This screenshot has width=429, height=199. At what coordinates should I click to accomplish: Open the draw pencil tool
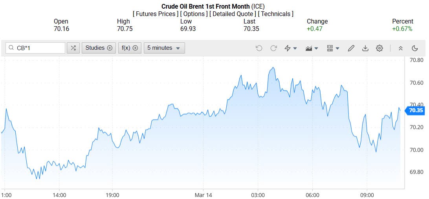click(351, 48)
